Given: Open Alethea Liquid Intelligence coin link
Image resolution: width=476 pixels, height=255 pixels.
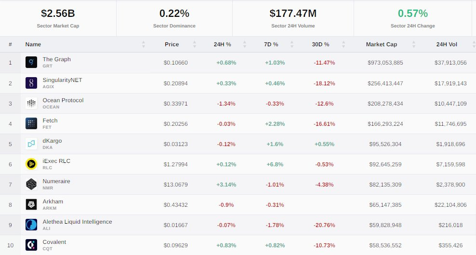Looking at the screenshot, I should (x=77, y=222).
